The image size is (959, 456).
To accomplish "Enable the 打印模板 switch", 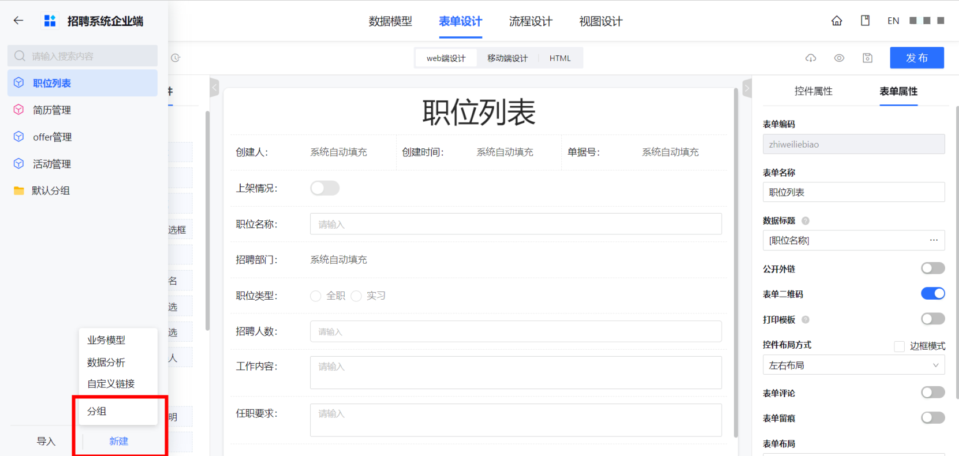I will [x=933, y=319].
